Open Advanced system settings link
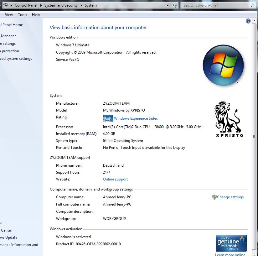Viewport: 258px width, 256px height. point(16,59)
